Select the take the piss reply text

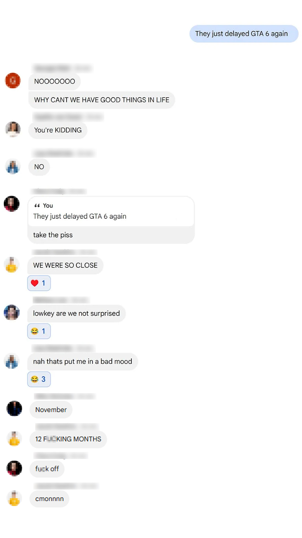point(53,235)
